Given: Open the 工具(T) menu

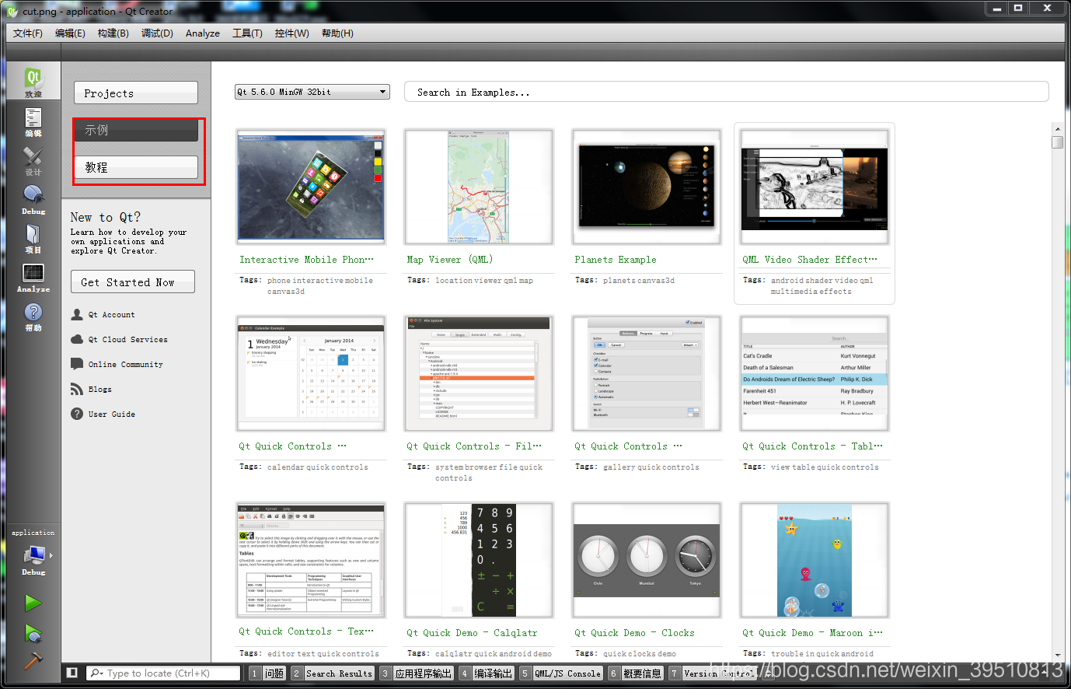Looking at the screenshot, I should [x=247, y=33].
